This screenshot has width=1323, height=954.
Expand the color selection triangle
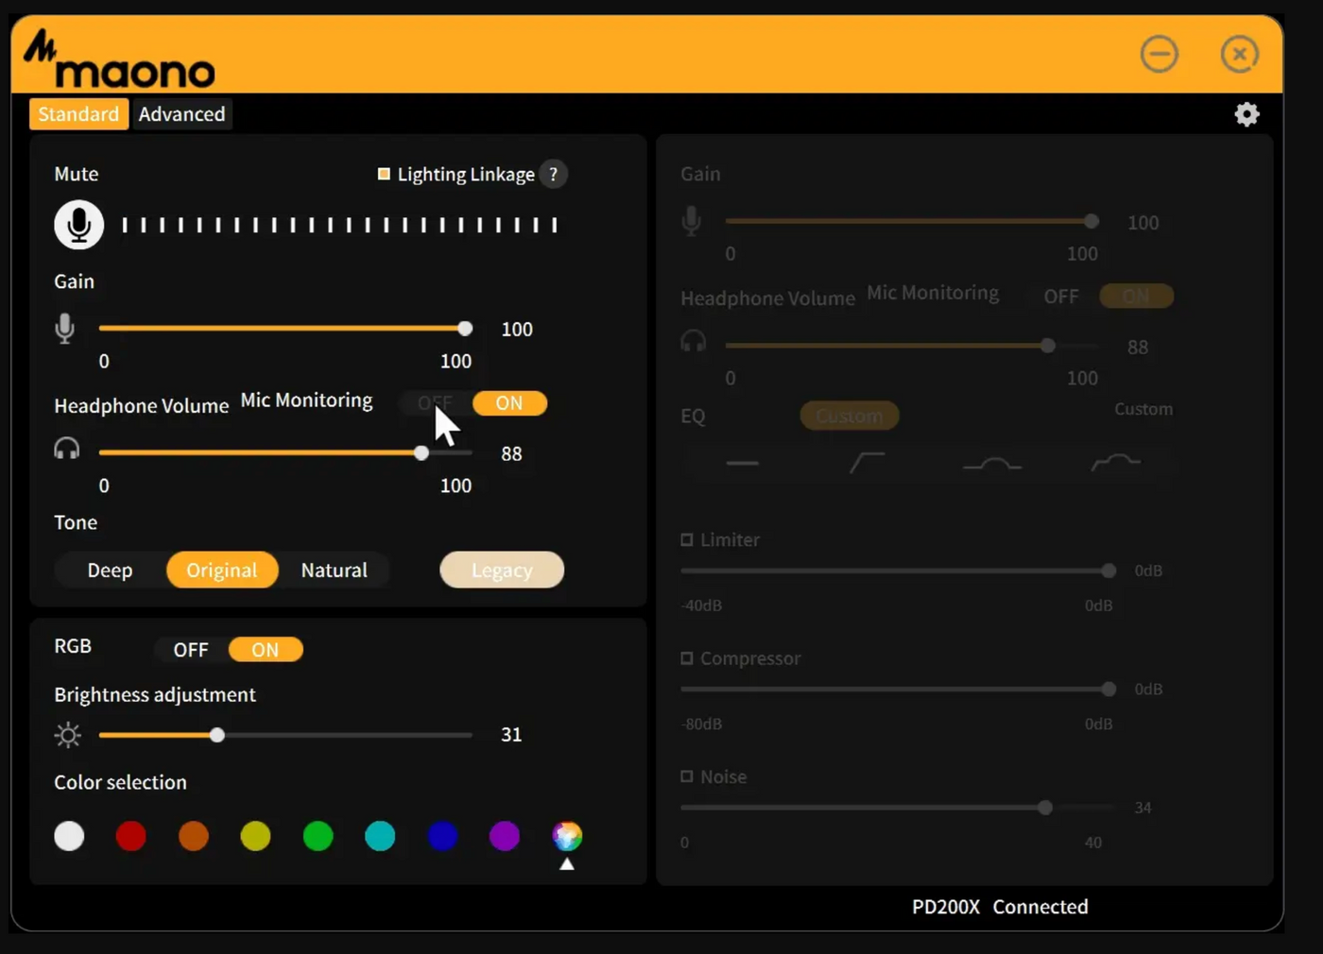pyautogui.click(x=566, y=862)
